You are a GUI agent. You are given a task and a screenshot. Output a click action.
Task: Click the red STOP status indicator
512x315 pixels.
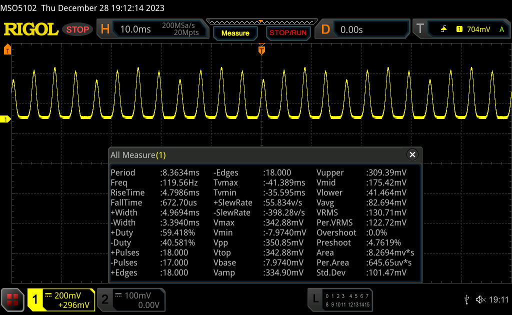point(77,29)
